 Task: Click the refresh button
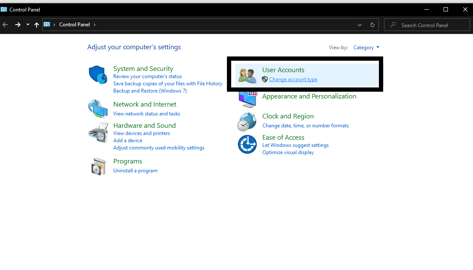point(372,25)
